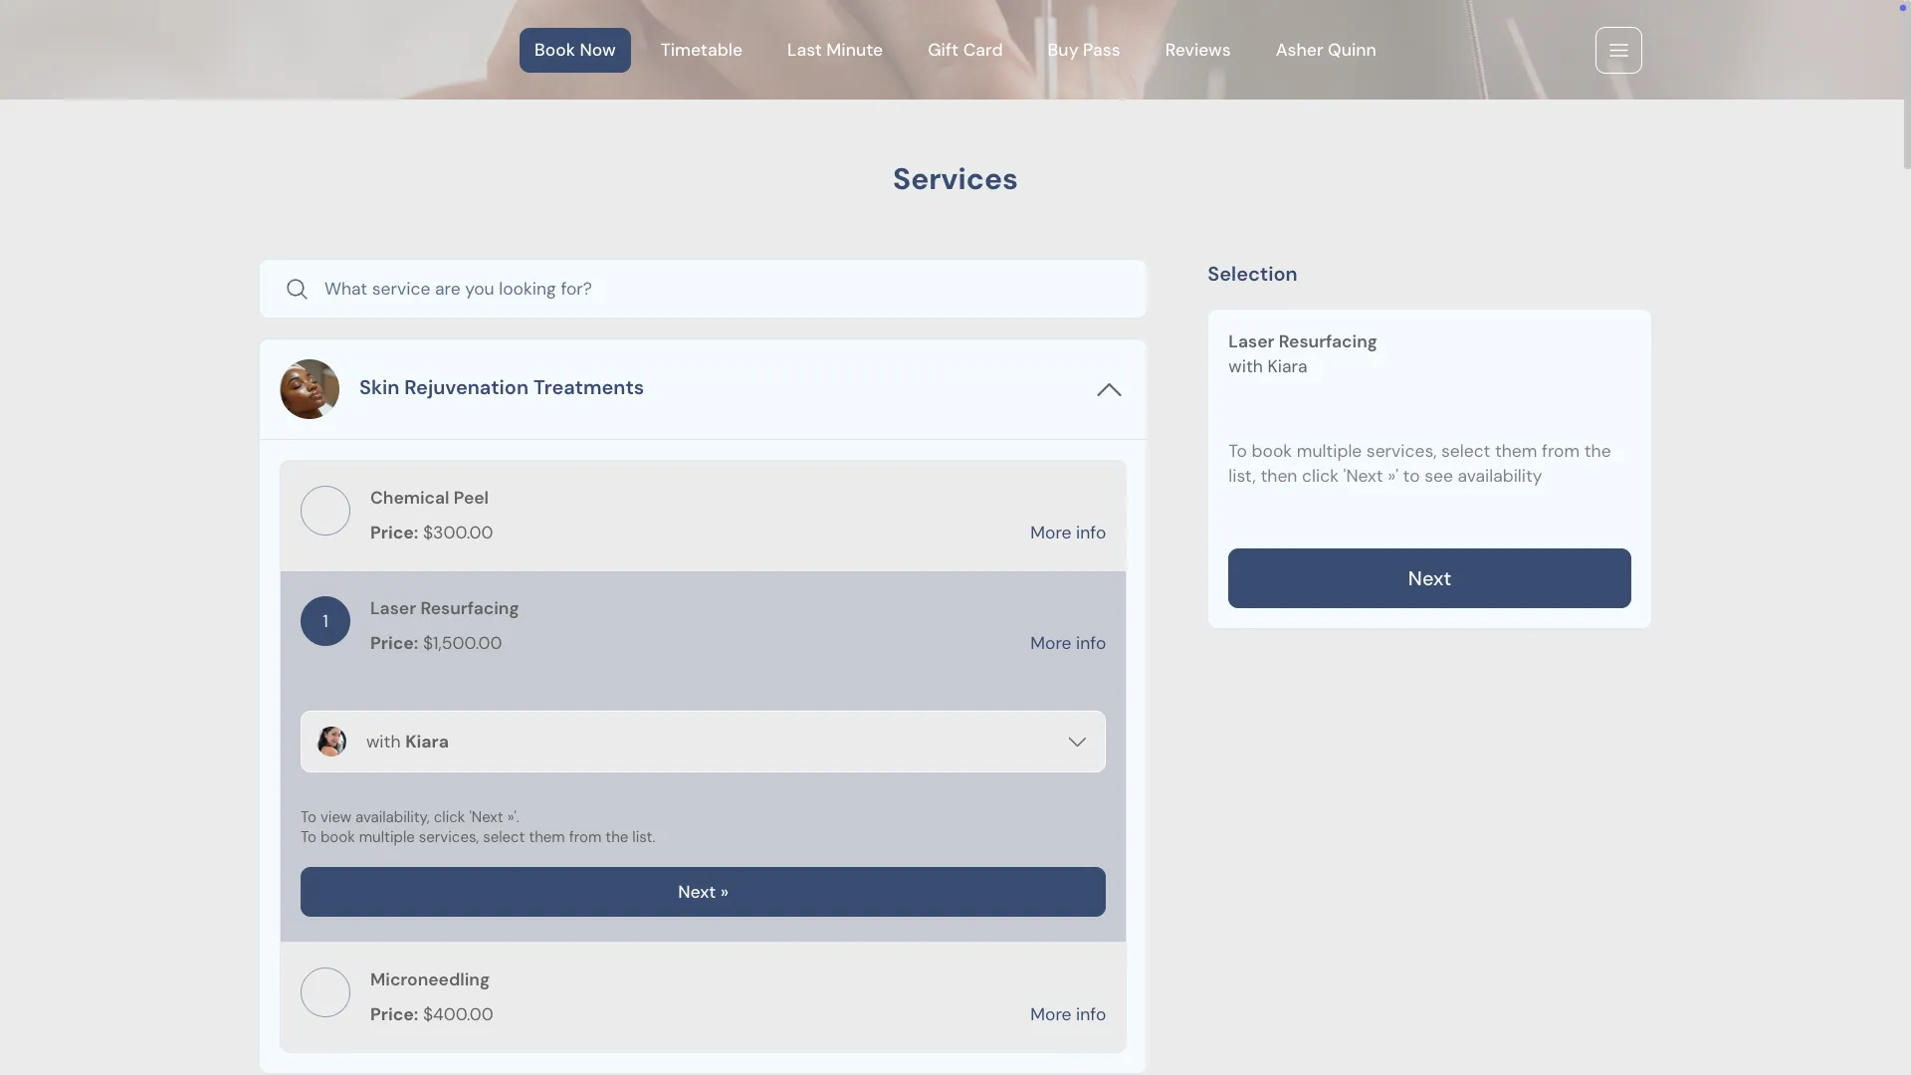The image size is (1911, 1075).
Task: Click the wide Next » button
Action: click(x=703, y=892)
